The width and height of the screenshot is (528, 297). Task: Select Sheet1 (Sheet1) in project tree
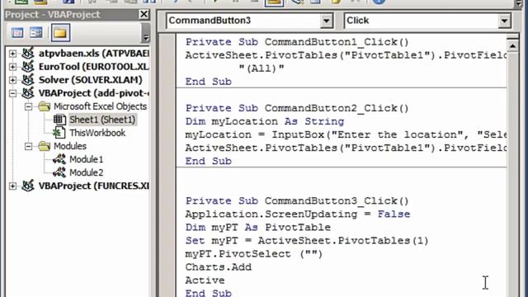point(102,120)
